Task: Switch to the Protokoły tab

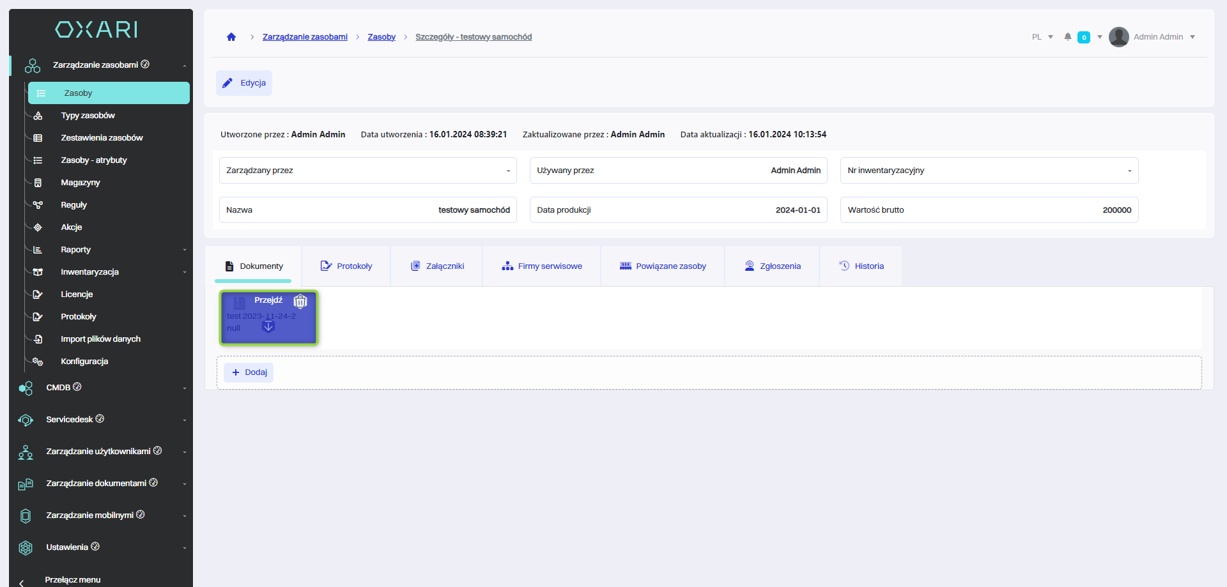Action: click(x=346, y=266)
